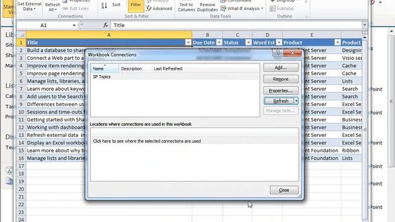Click the Add... button in Workbook Connections
This screenshot has height=222, width=395.
coord(281,67)
